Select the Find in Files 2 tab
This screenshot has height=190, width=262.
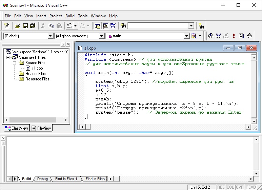pyautogui.click(x=95, y=179)
